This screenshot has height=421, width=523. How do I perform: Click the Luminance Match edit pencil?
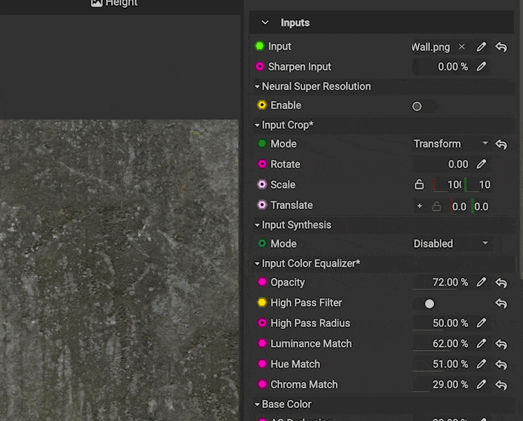(481, 344)
